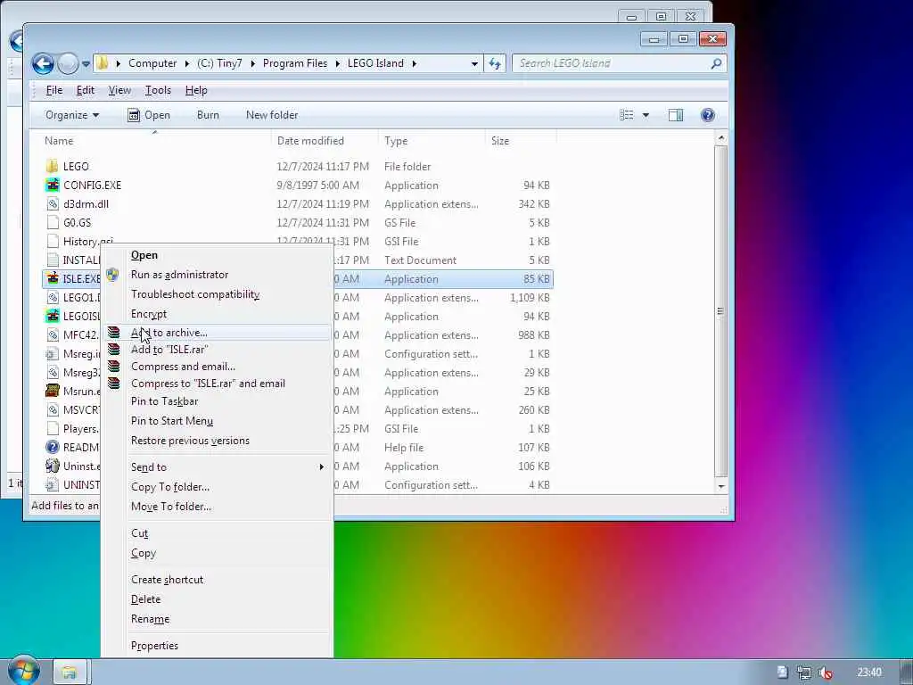Open the Tools menu
The height and width of the screenshot is (685, 913).
tap(158, 90)
